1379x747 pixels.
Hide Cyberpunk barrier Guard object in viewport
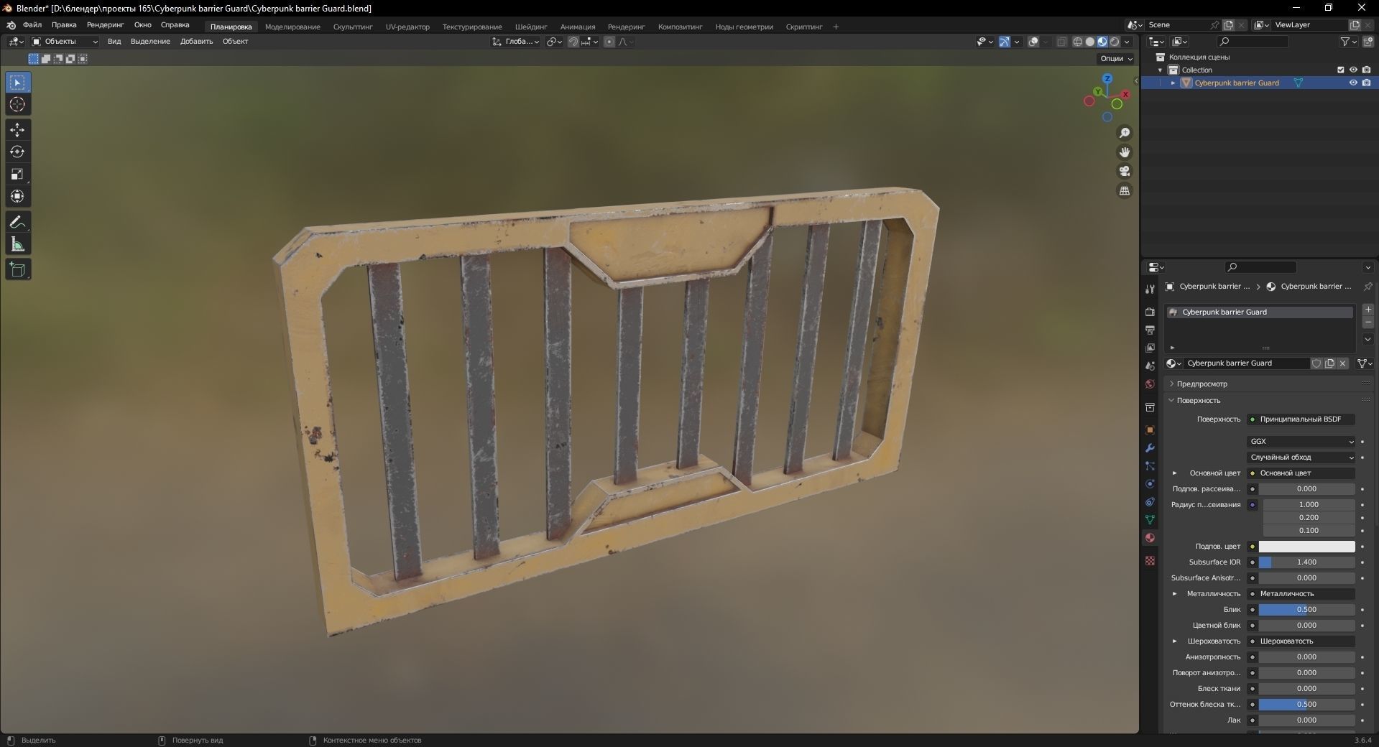coord(1353,83)
